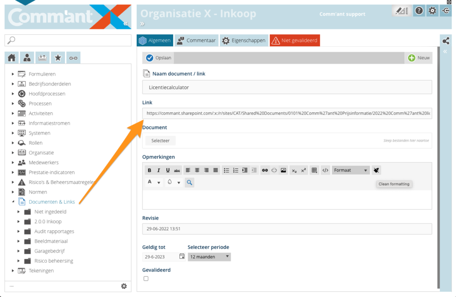Insert a table in the Opmerkingen field
The width and height of the screenshot is (456, 297).
tap(313, 170)
